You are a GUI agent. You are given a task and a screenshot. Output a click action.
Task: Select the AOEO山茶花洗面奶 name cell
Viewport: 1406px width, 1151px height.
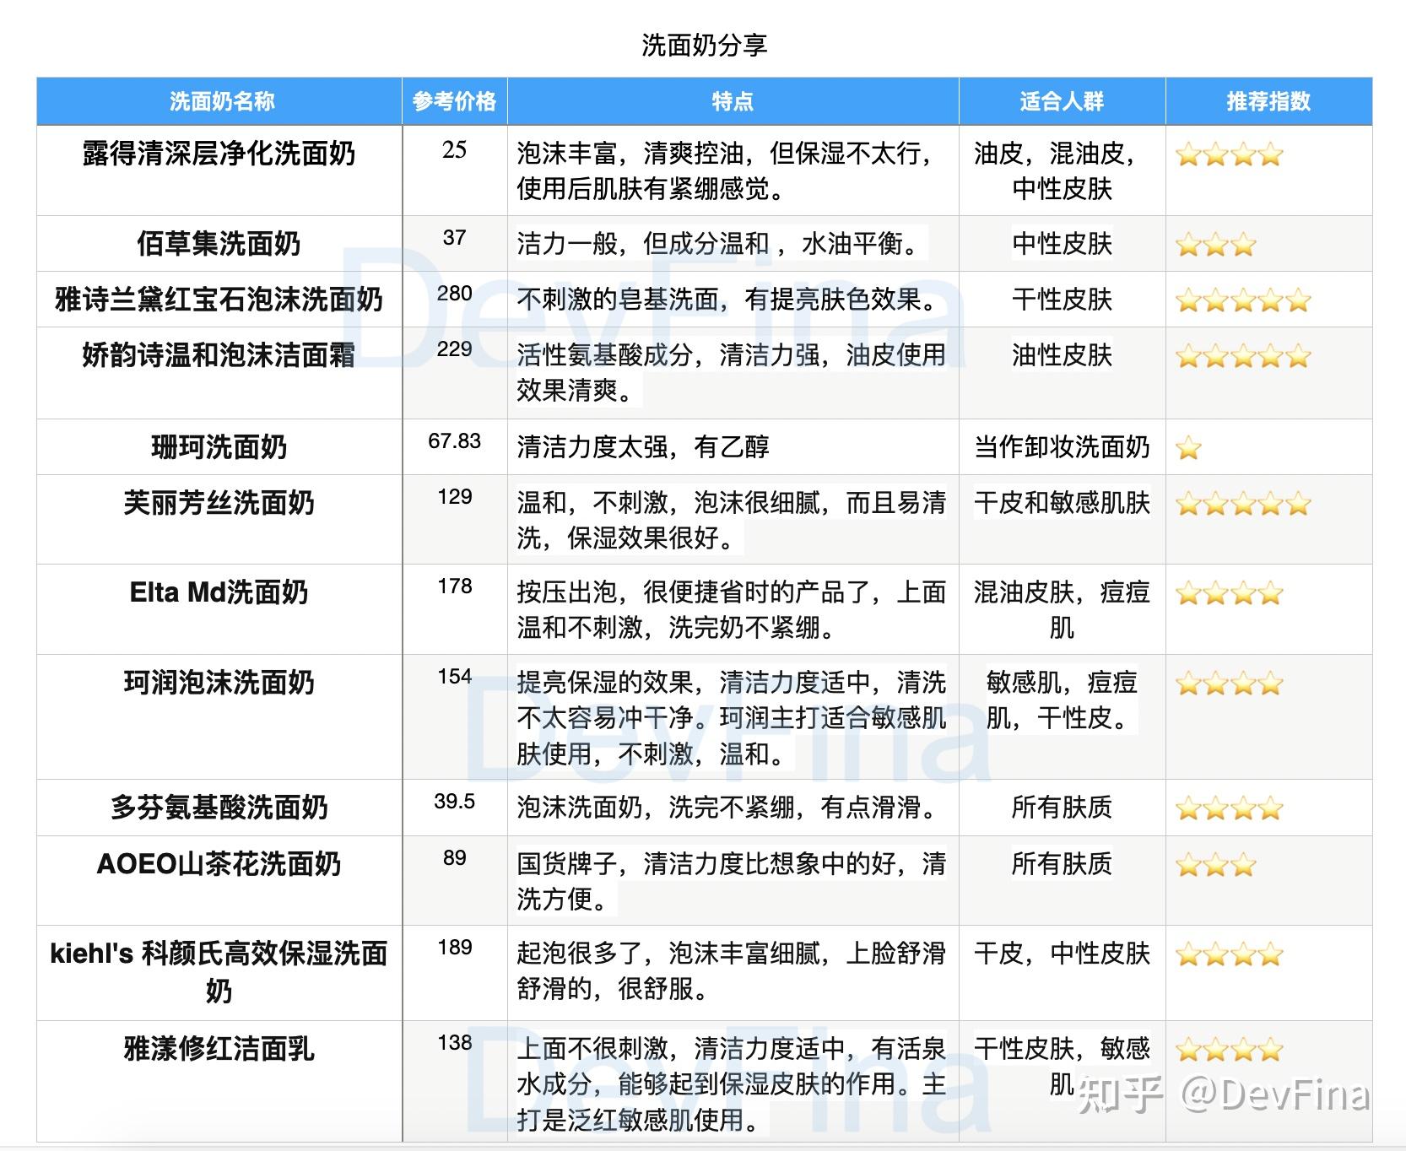[x=219, y=881]
